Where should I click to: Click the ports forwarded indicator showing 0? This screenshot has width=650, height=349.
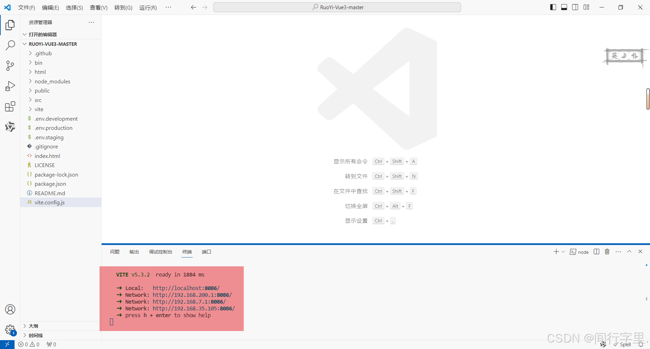(x=51, y=344)
